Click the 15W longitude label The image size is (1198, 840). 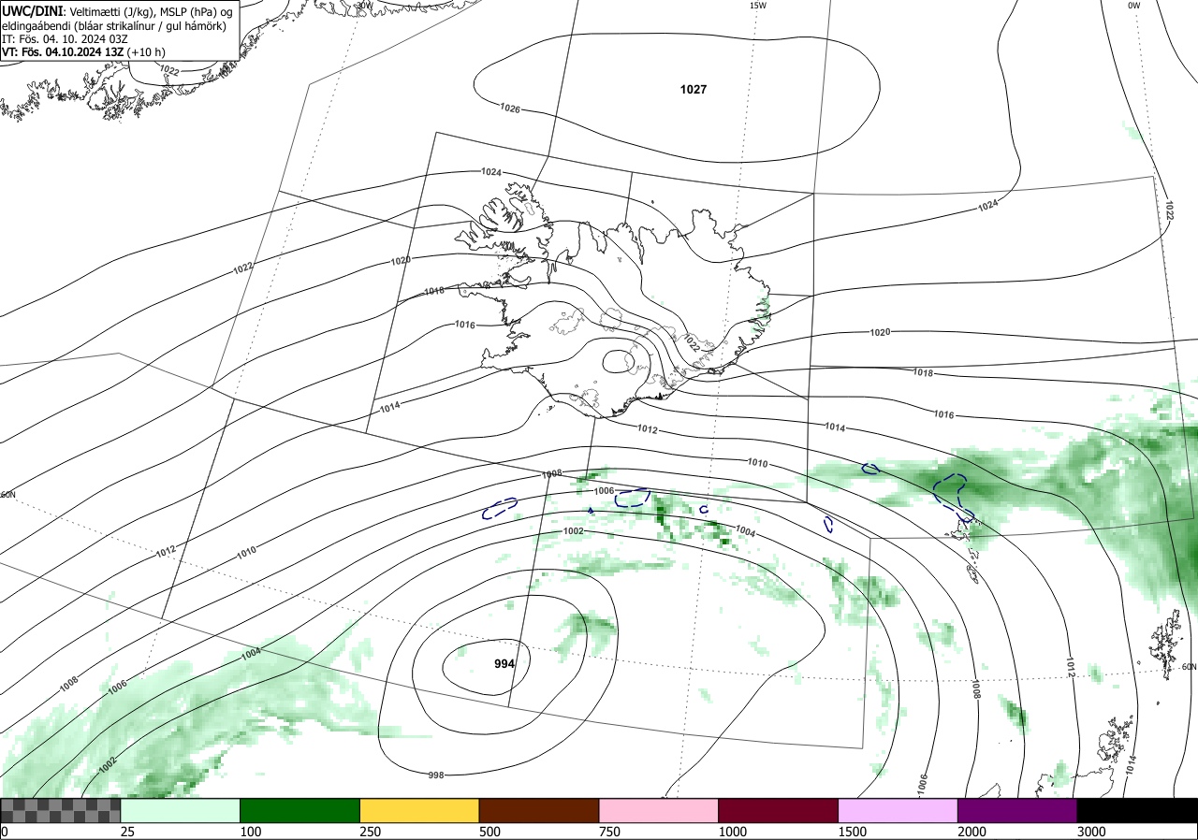tap(758, 6)
